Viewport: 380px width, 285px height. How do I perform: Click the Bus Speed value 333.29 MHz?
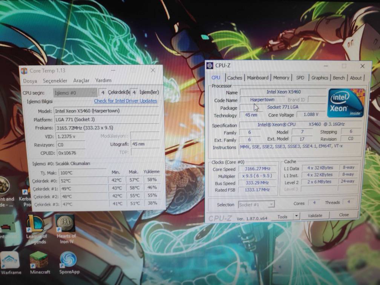coord(257,183)
